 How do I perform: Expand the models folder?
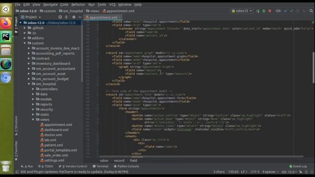pos(33,99)
